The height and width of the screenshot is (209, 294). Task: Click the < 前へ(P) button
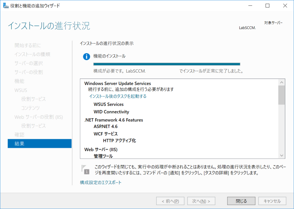tap(170, 201)
